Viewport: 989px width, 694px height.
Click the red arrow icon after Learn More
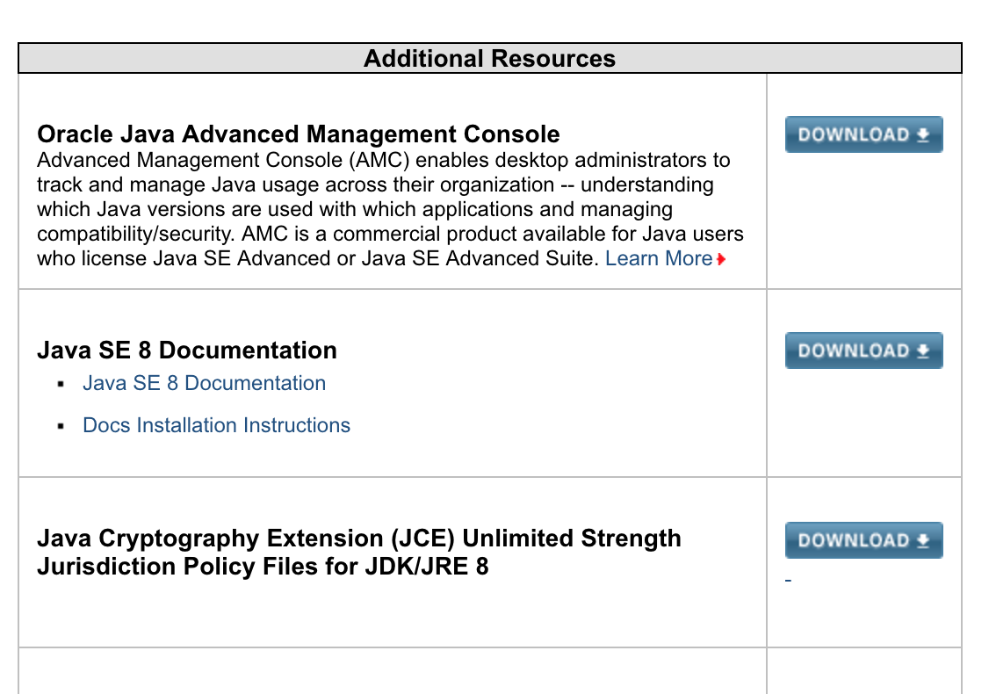[x=721, y=259]
